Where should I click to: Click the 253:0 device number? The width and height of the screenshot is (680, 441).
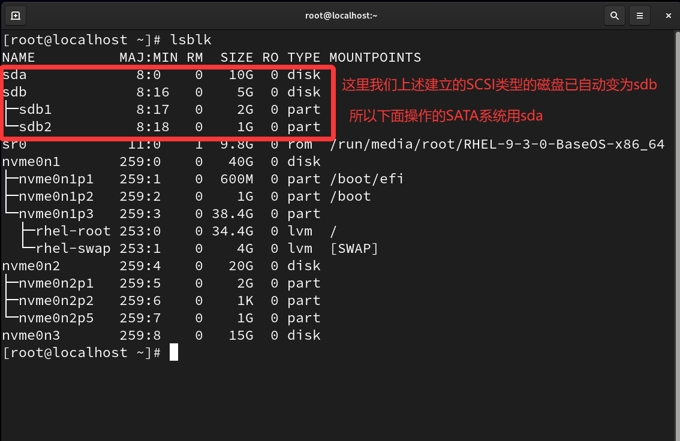tap(140, 231)
